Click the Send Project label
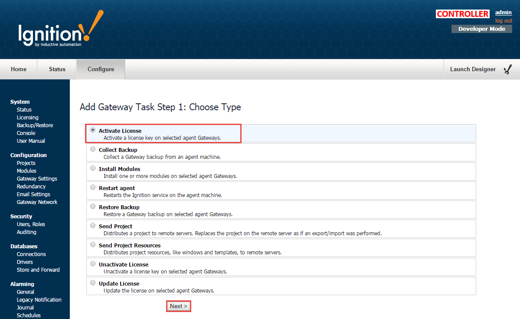This screenshot has width=520, height=319. coord(115,226)
